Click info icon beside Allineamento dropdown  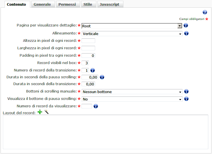(x=186, y=34)
